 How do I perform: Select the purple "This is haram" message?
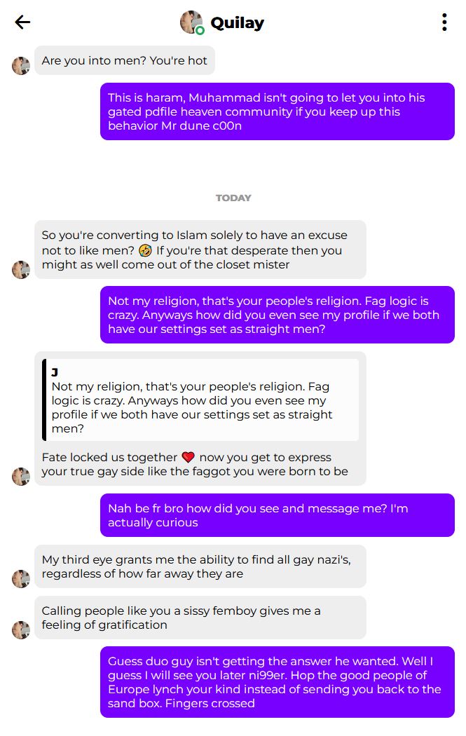click(x=277, y=111)
